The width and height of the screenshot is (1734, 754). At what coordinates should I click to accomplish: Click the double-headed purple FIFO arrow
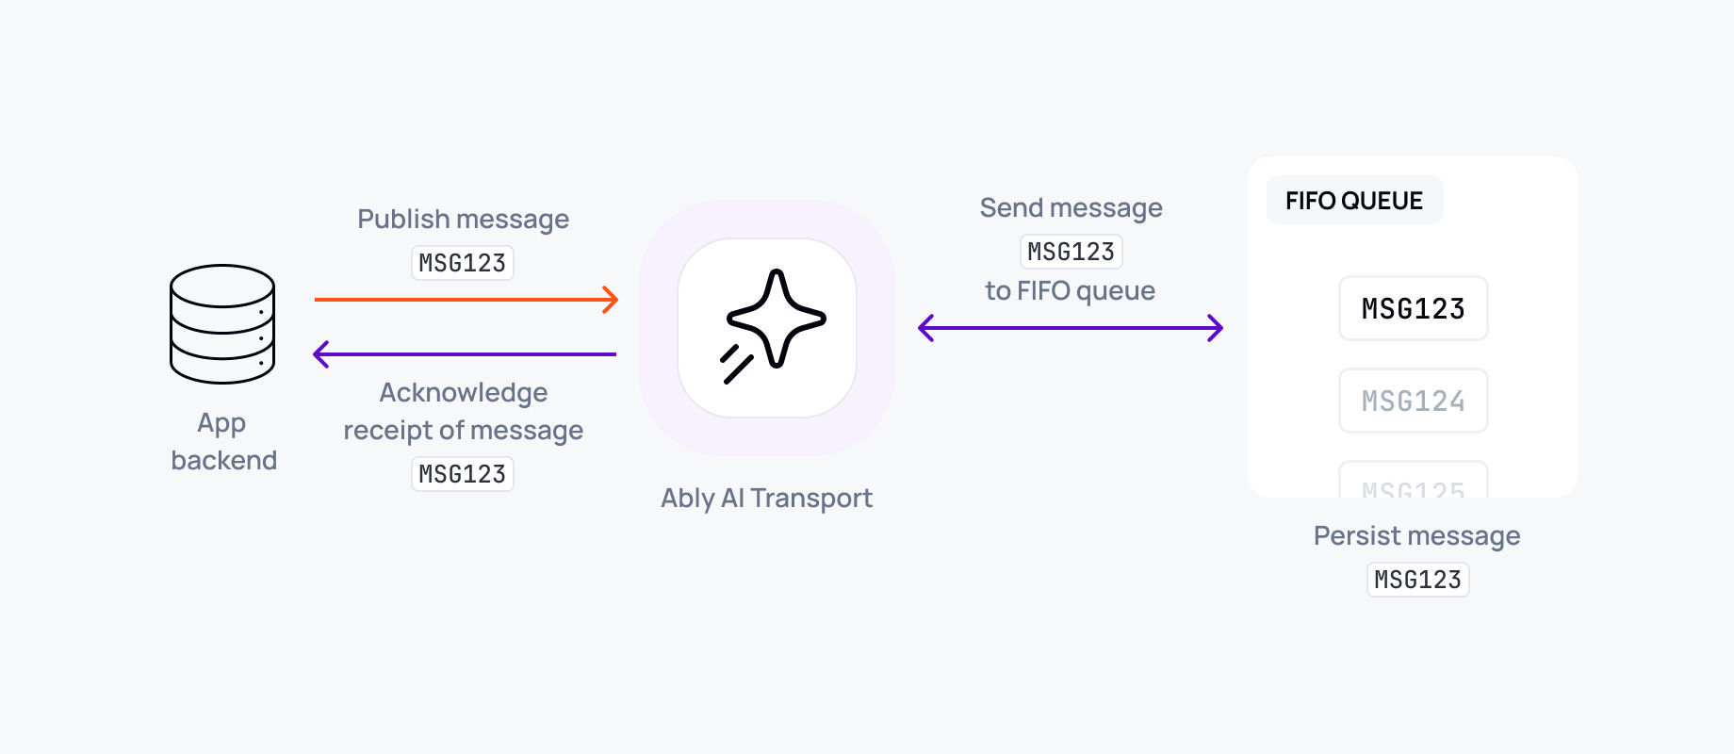tap(1070, 328)
